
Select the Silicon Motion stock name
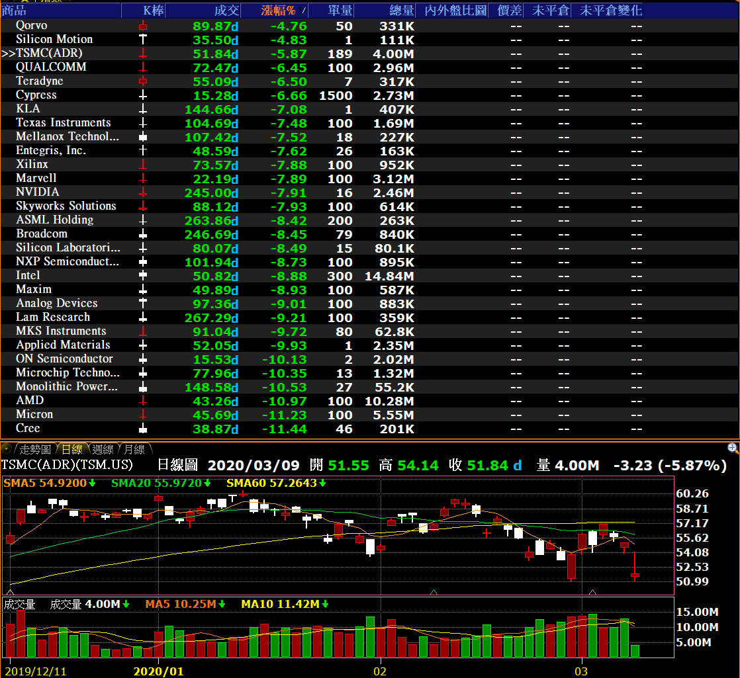[54, 39]
